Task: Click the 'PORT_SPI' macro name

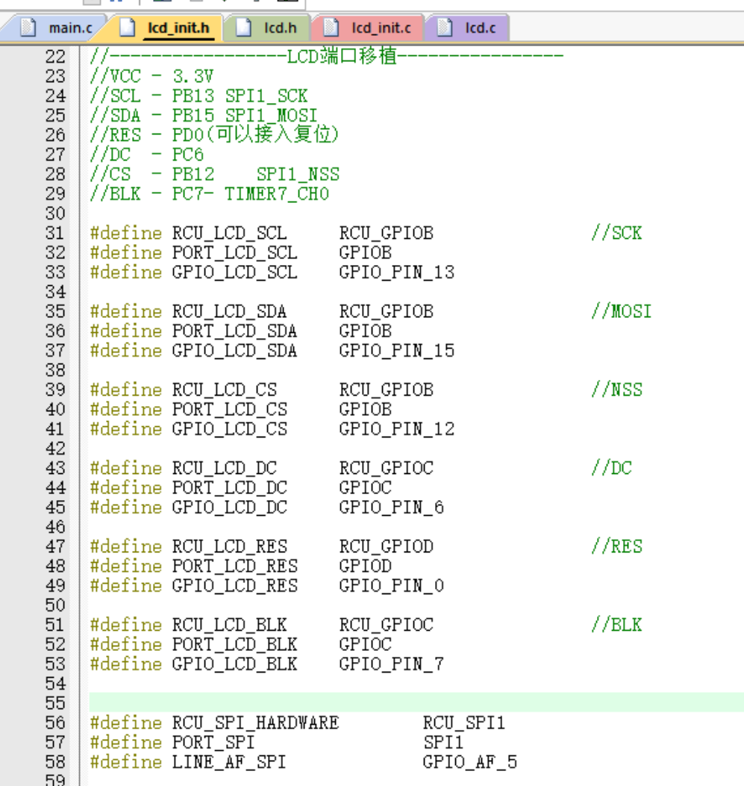Action: pyautogui.click(x=213, y=743)
